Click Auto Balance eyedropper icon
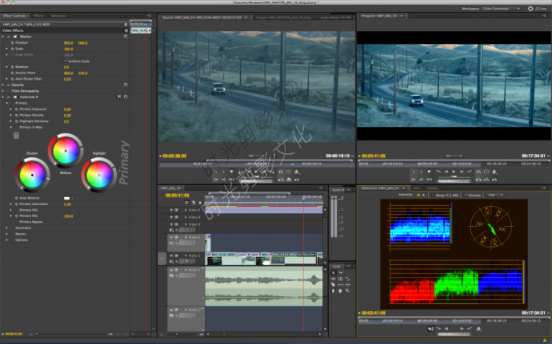This screenshot has width=552, height=344. pos(73,198)
